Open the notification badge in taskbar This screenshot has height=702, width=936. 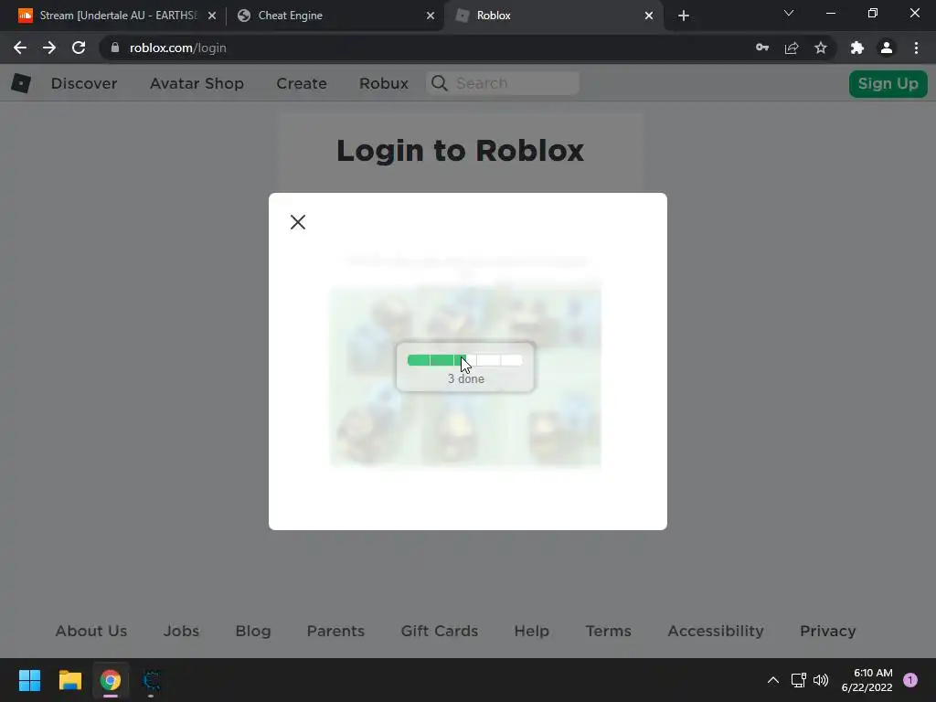(x=910, y=680)
